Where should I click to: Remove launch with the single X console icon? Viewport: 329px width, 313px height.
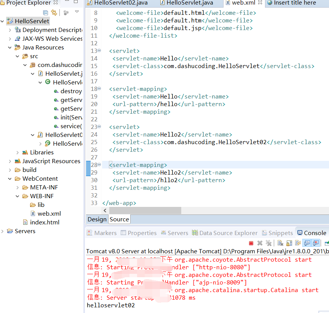260,243
